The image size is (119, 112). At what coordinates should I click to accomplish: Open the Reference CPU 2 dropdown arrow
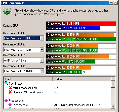click(42, 50)
